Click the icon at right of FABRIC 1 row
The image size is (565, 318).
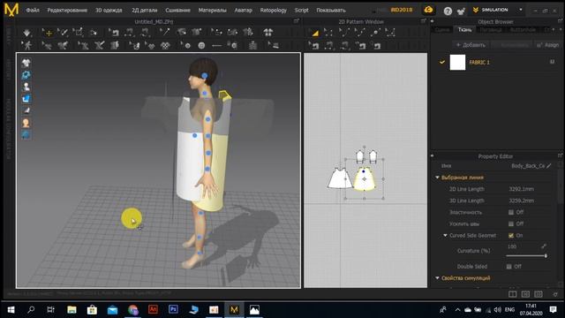552,62
